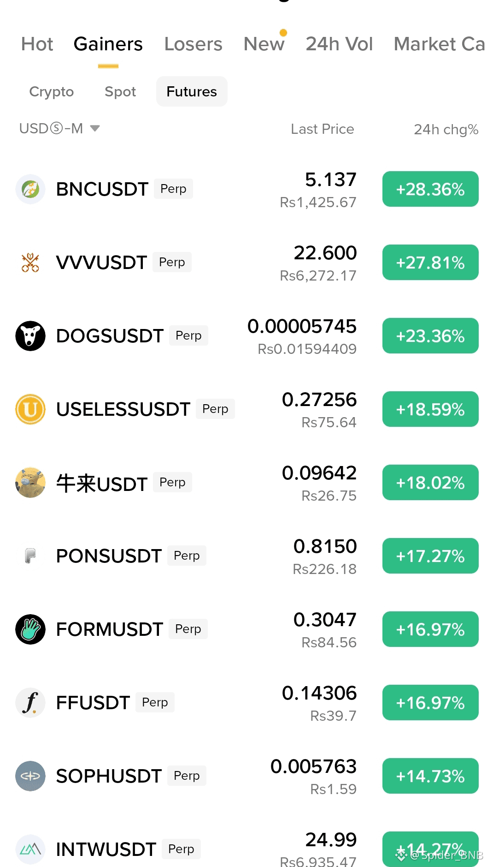Tap the FFUSDT italic f icon

pos(30,703)
